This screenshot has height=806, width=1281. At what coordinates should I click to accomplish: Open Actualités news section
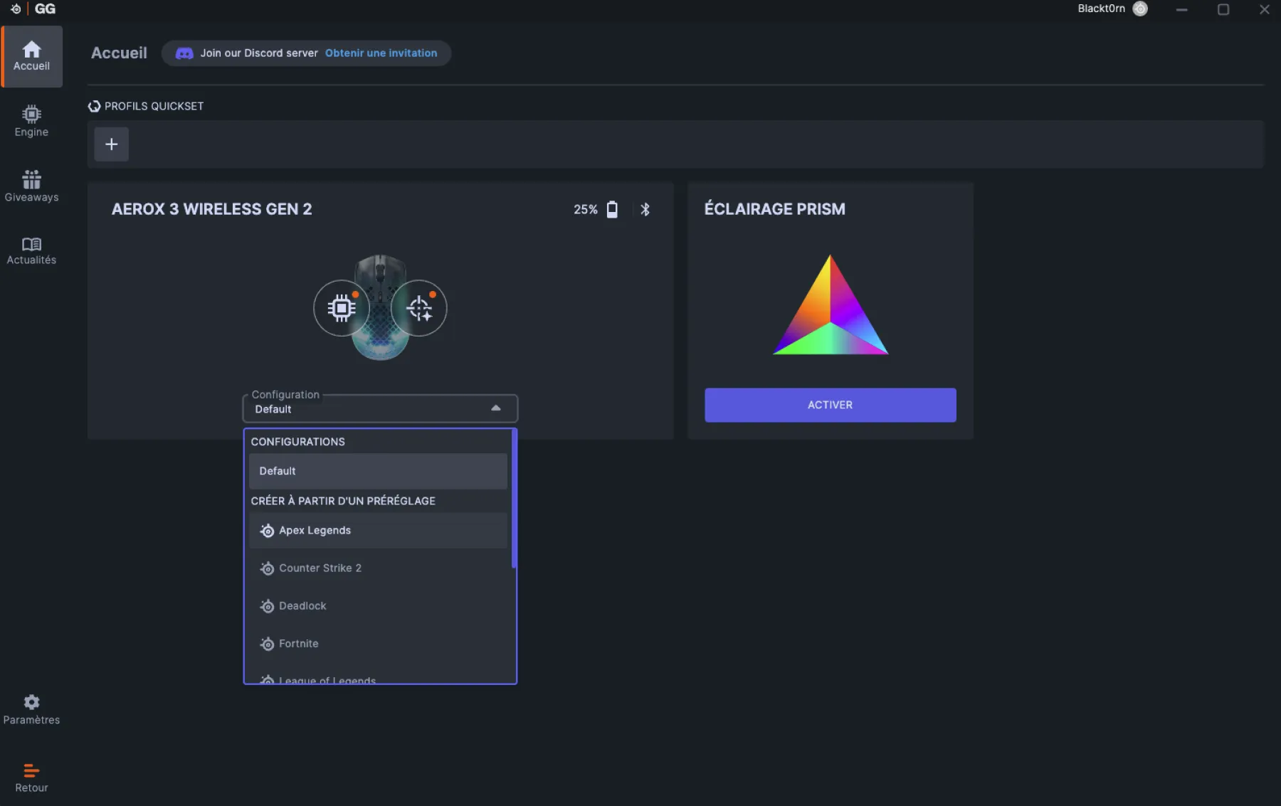[x=32, y=251]
